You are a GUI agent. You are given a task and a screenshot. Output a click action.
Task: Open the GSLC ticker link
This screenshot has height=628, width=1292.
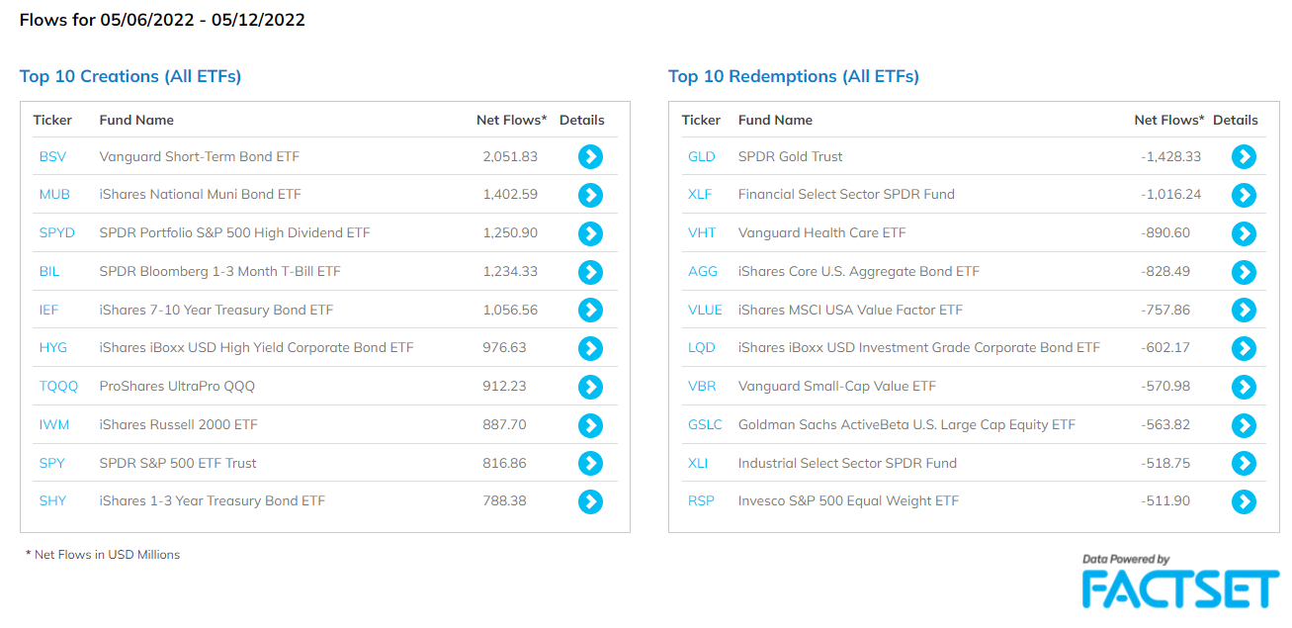pyautogui.click(x=705, y=424)
